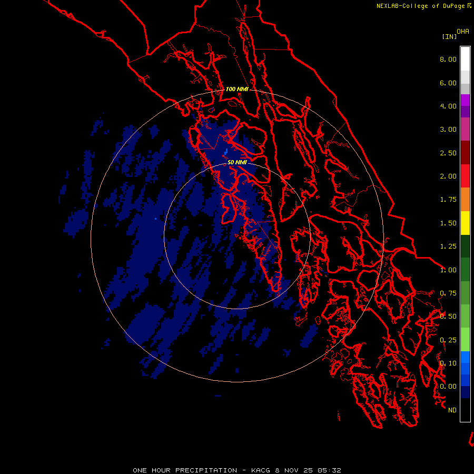
Task: Pick the white swatch atop the legend
Action: click(465, 59)
